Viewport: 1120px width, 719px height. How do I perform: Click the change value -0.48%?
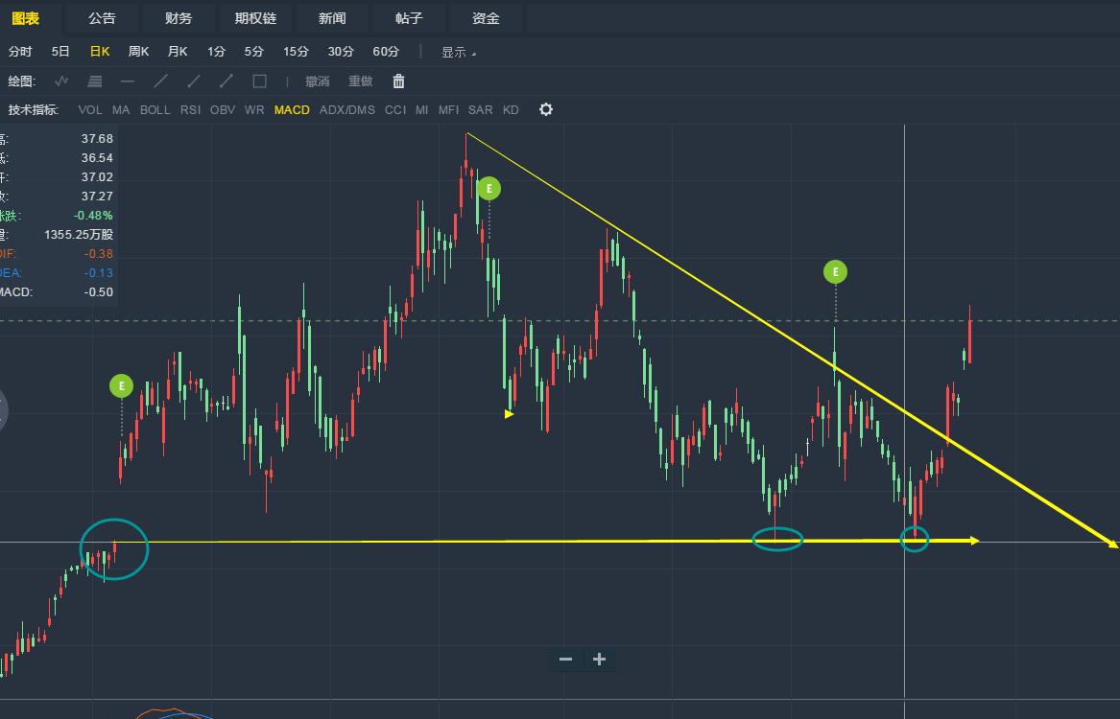(93, 216)
